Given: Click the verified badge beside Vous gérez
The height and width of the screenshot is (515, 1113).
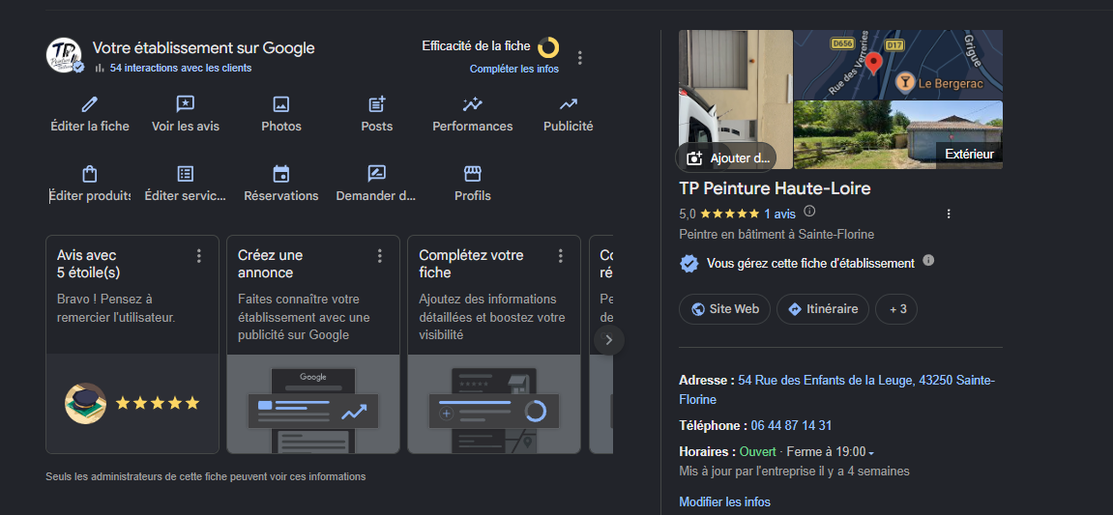Looking at the screenshot, I should (688, 264).
